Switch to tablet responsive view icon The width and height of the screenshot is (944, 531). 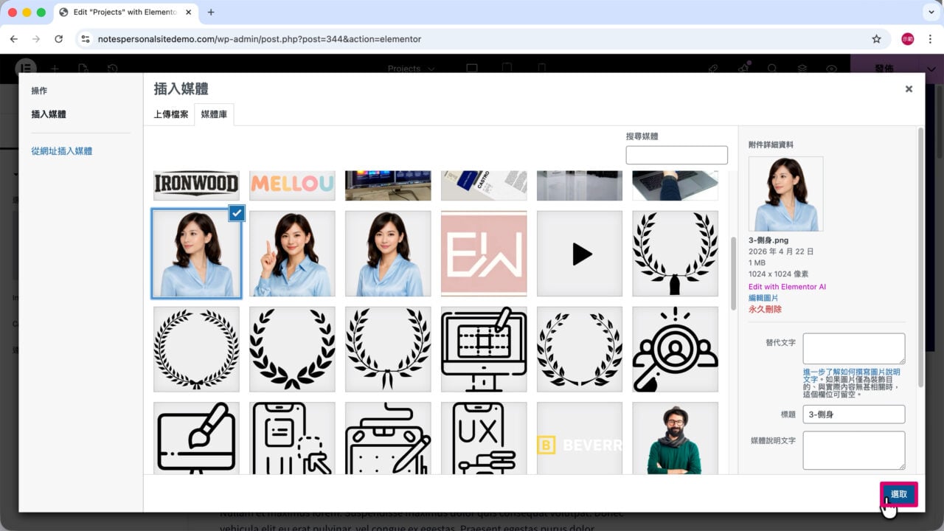click(507, 69)
